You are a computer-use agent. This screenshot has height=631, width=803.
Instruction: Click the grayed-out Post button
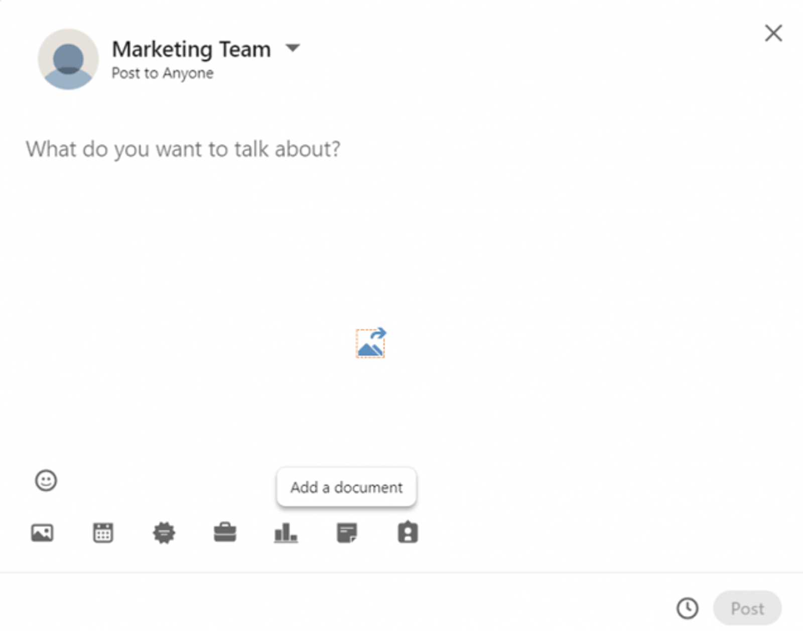[747, 608]
